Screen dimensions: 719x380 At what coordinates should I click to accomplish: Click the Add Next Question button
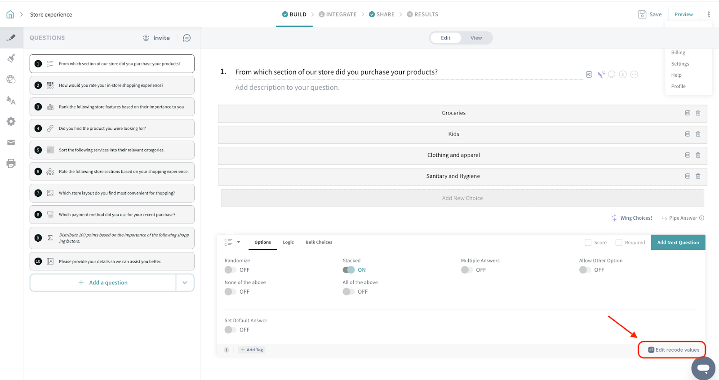pyautogui.click(x=678, y=243)
